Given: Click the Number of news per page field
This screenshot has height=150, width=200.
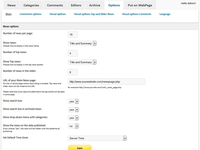Looking at the screenshot, I should [73, 35].
